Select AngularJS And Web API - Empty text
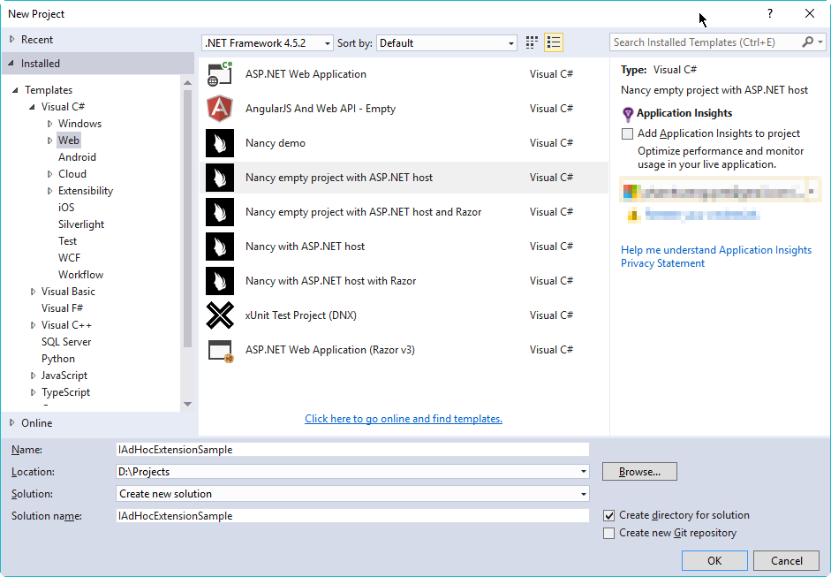 (x=320, y=108)
